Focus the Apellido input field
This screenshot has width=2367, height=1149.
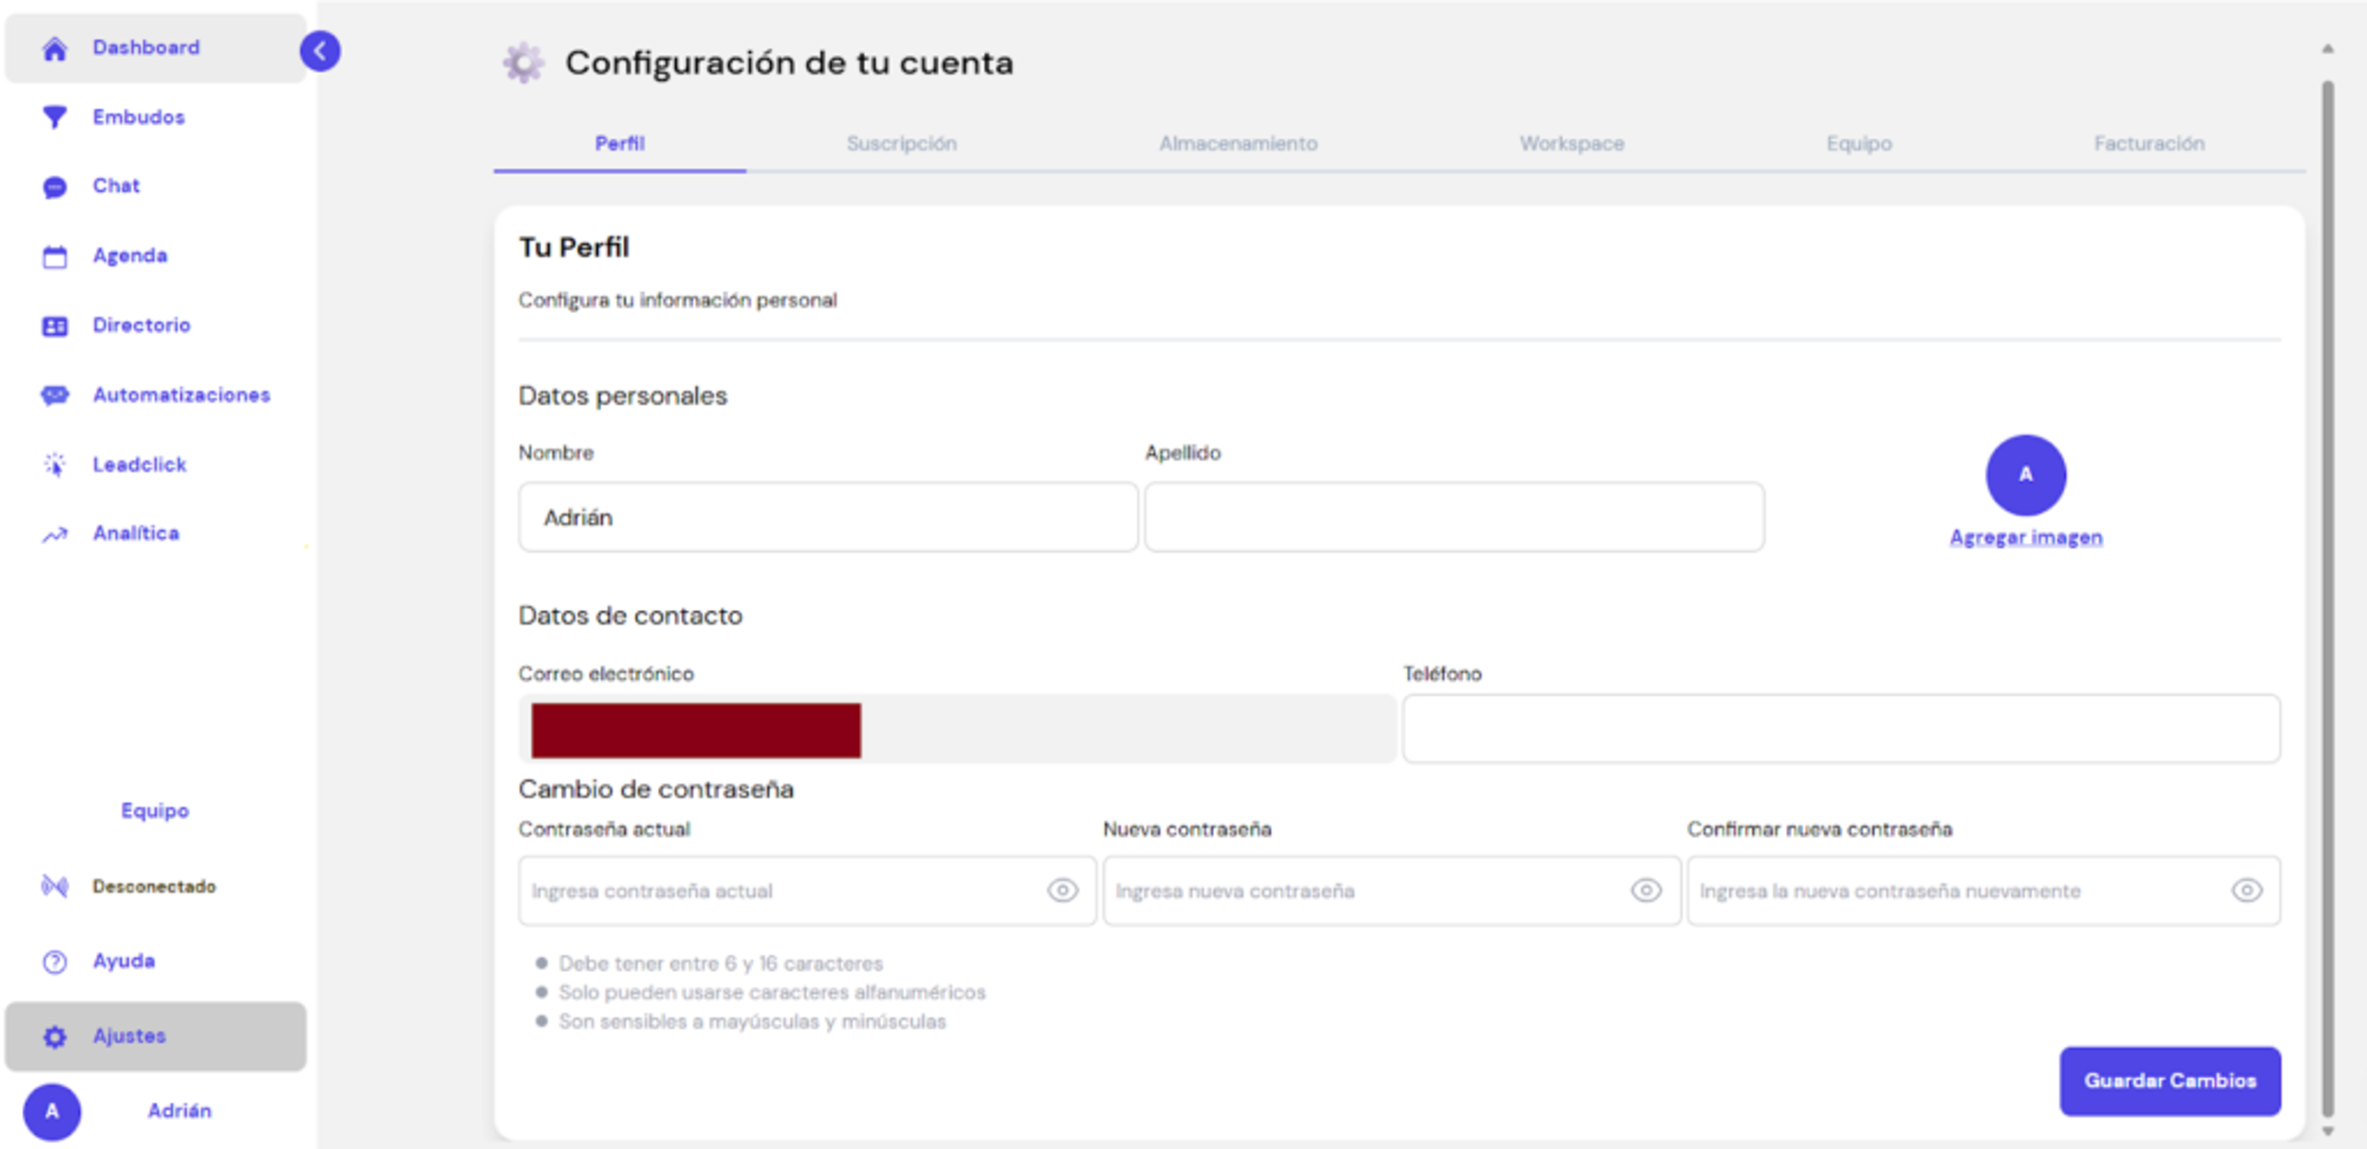(1453, 518)
